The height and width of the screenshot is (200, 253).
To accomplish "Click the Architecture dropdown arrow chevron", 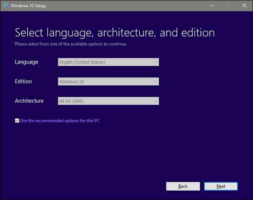I will pyautogui.click(x=155, y=101).
